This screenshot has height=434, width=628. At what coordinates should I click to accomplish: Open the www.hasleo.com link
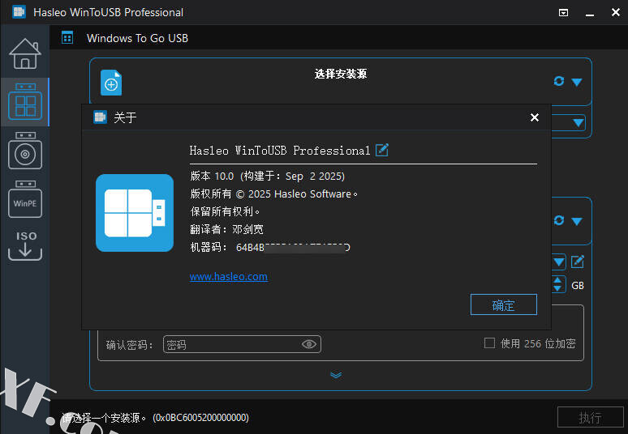coord(228,277)
